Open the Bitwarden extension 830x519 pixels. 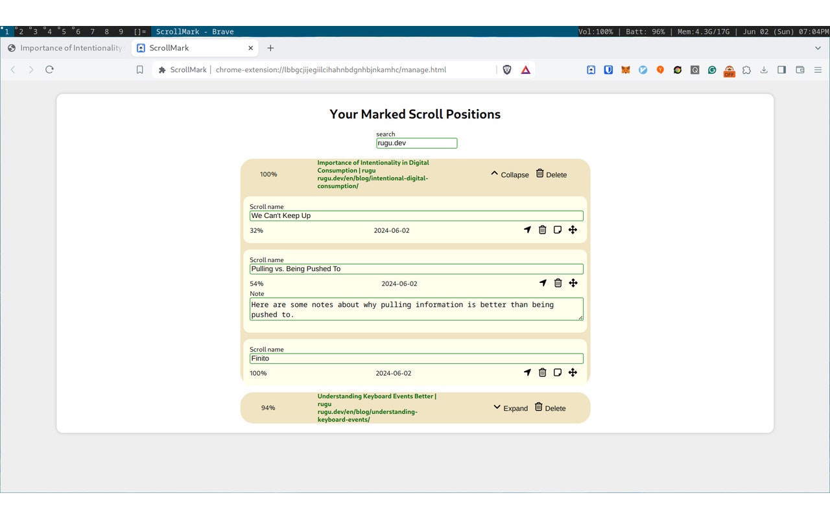coord(608,69)
